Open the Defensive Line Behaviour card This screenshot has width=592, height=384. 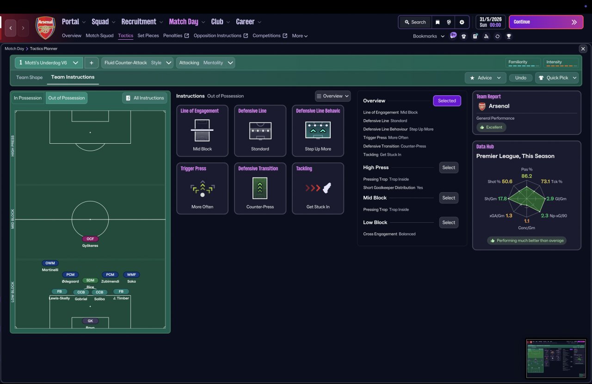(318, 131)
